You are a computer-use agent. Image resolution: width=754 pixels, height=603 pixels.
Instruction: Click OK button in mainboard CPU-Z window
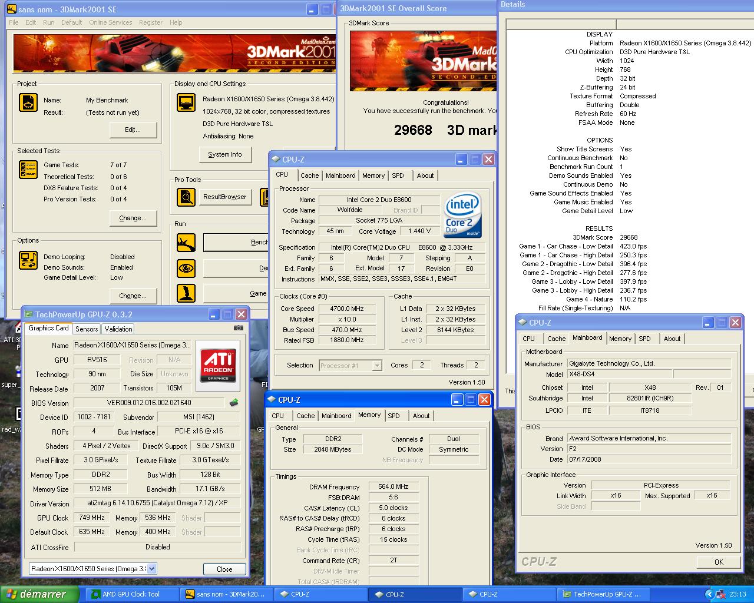tap(719, 562)
